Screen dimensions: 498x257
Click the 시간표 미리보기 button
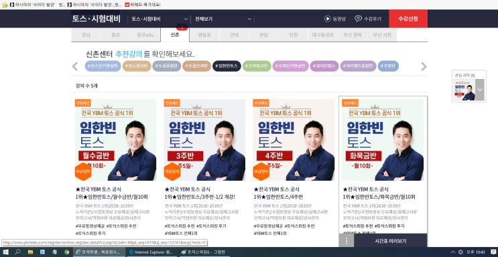[x=390, y=241]
